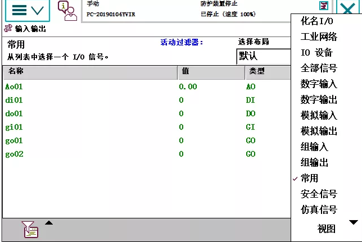Click the GI type cell
This screenshot has width=362, height=242.
click(250, 127)
